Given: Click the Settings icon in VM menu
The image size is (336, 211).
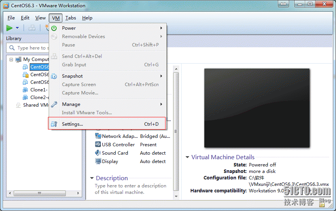Looking at the screenshot, I should pos(54,124).
